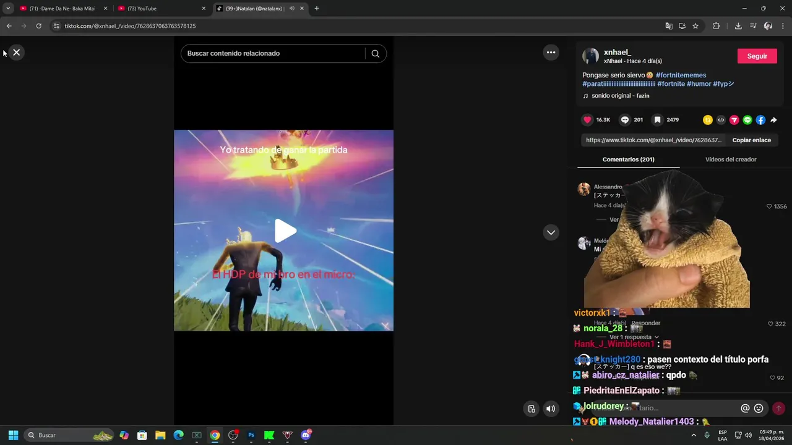Open microphone indicator in system tray
792x445 pixels.
(707, 435)
